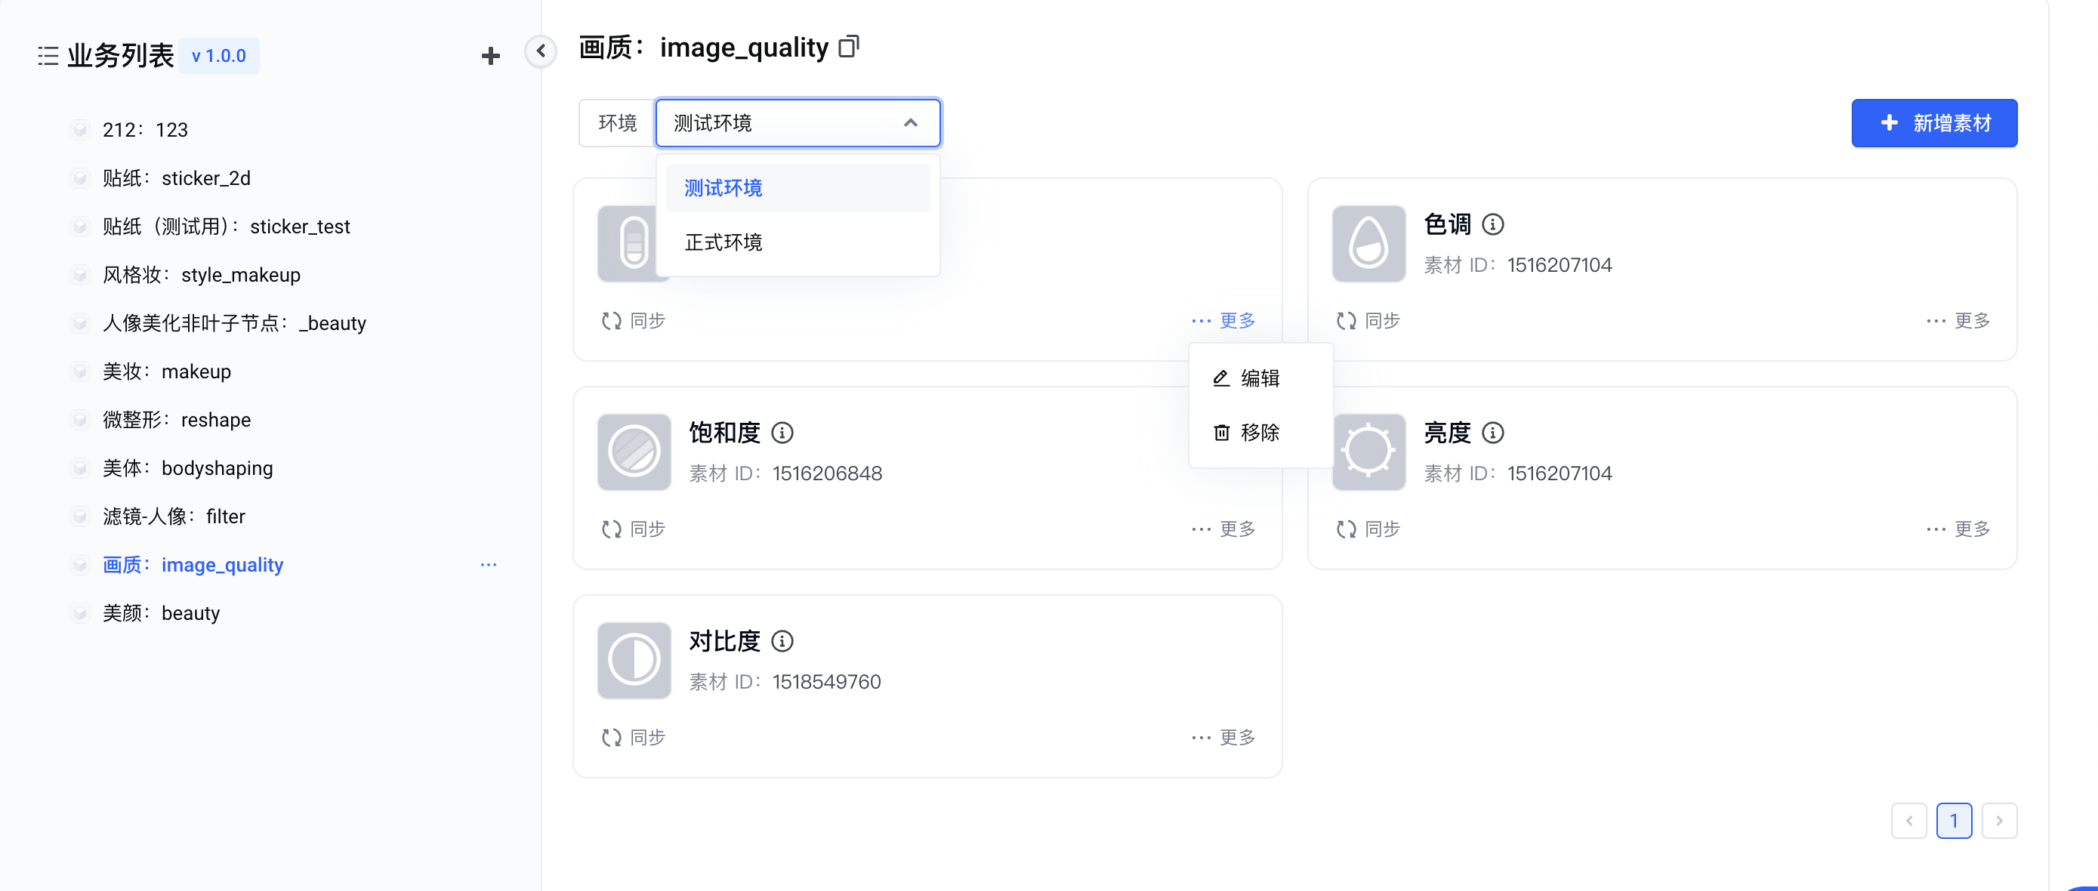This screenshot has height=891, width=2098.
Task: Click the info icon beside 饱和度
Action: tap(782, 433)
